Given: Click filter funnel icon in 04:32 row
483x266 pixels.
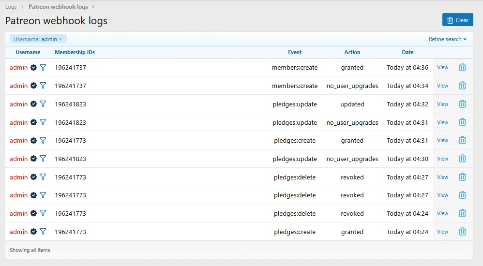Looking at the screenshot, I should [x=43, y=104].
